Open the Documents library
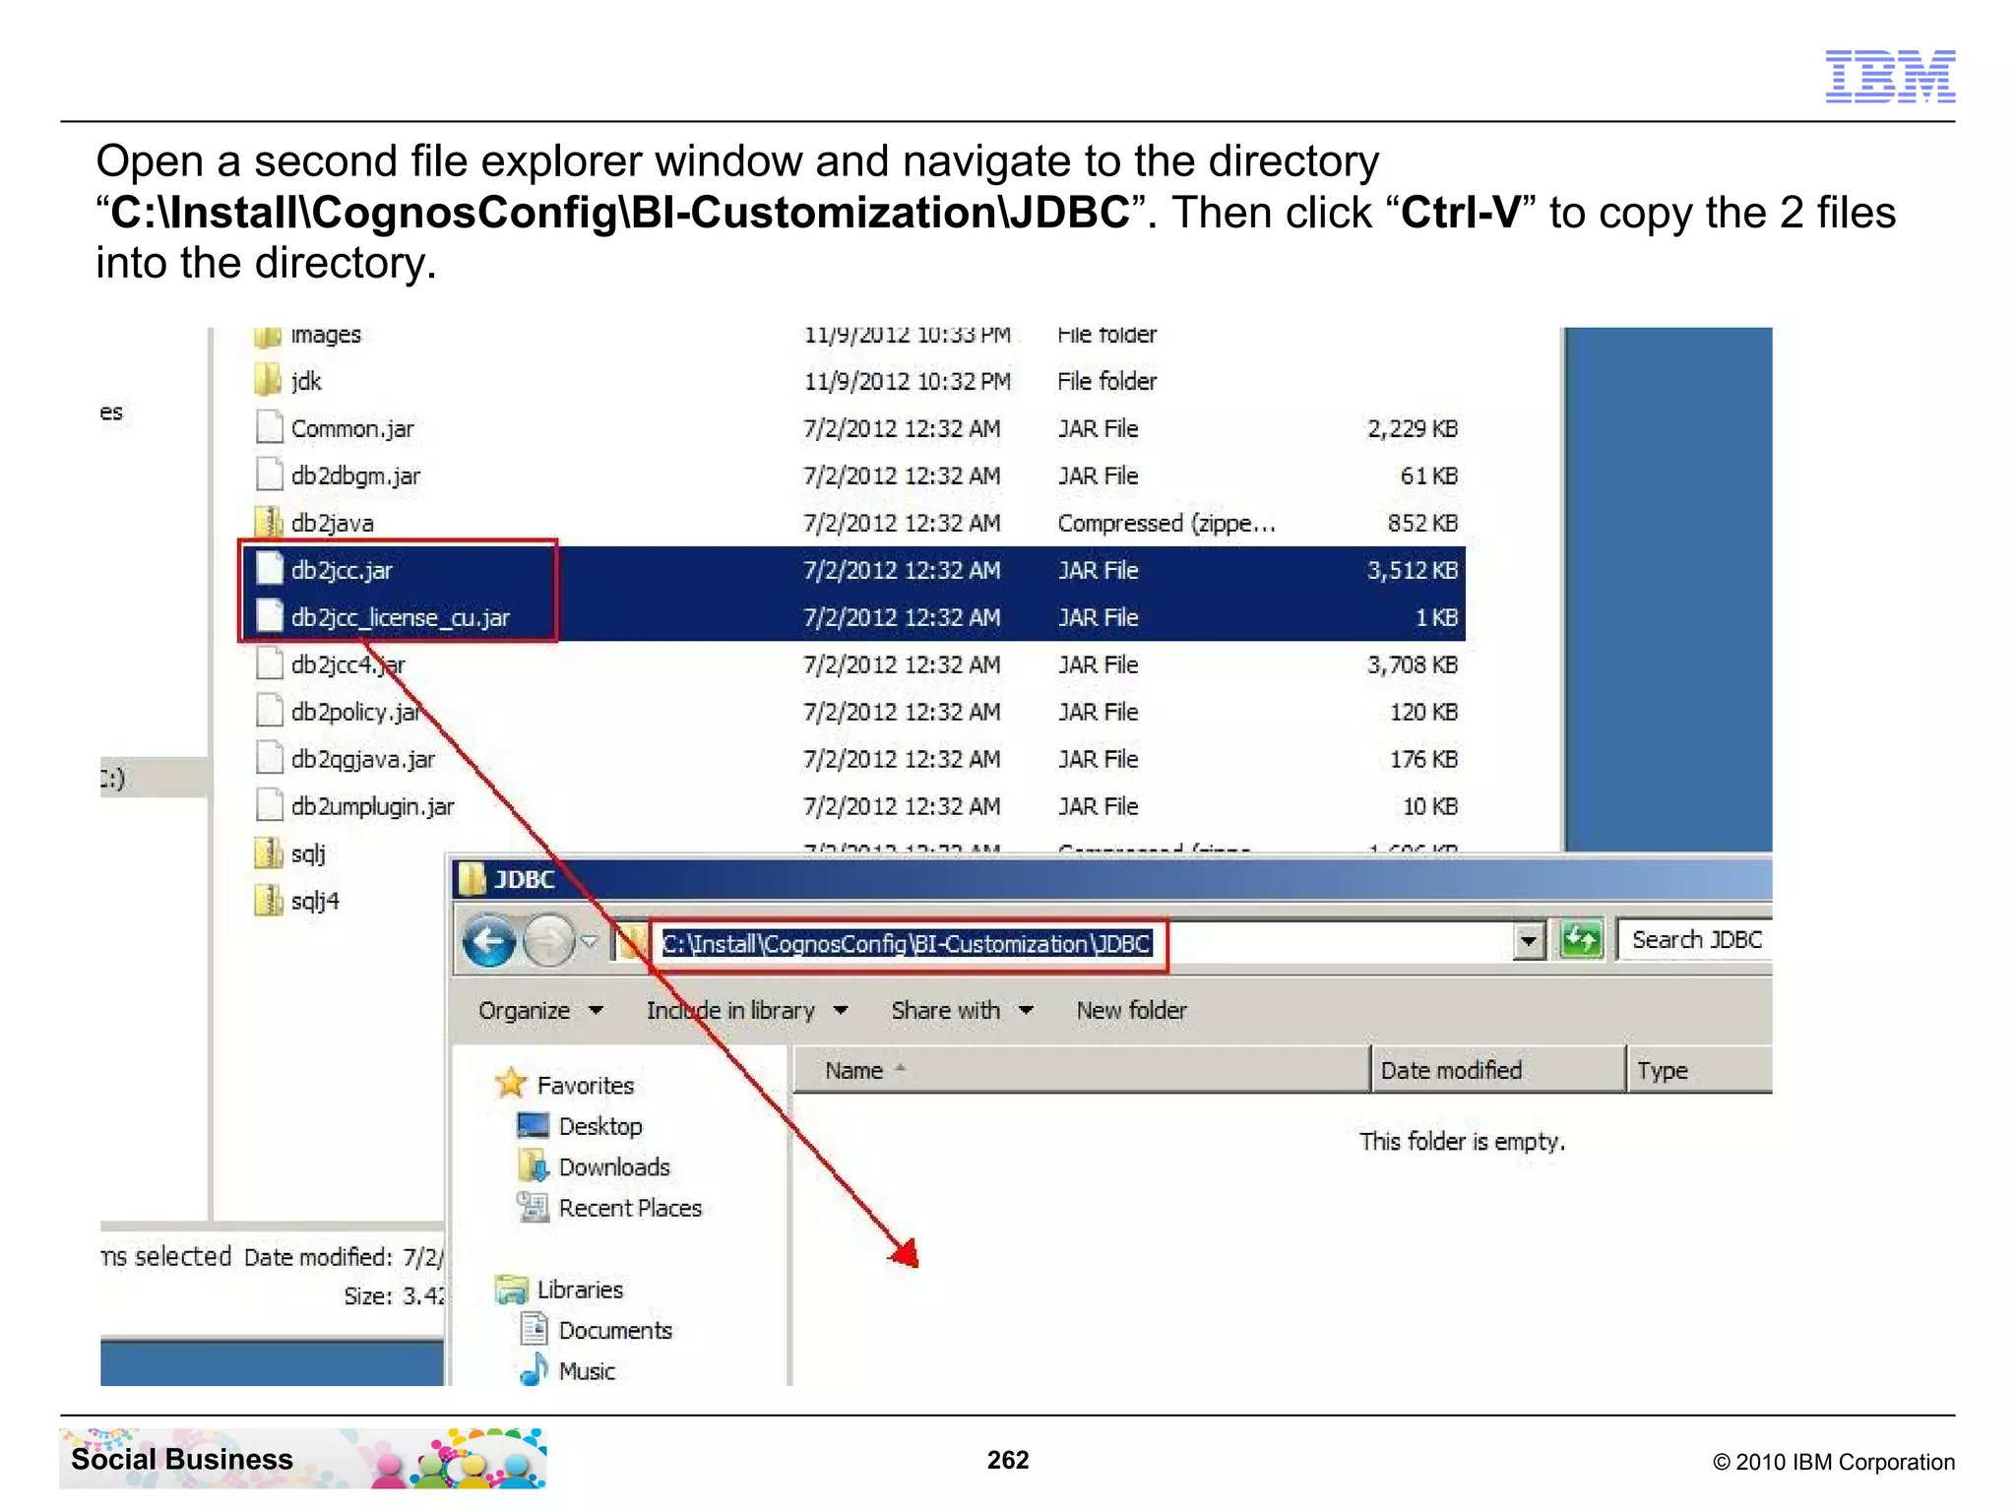2016x1512 pixels. point(615,1330)
